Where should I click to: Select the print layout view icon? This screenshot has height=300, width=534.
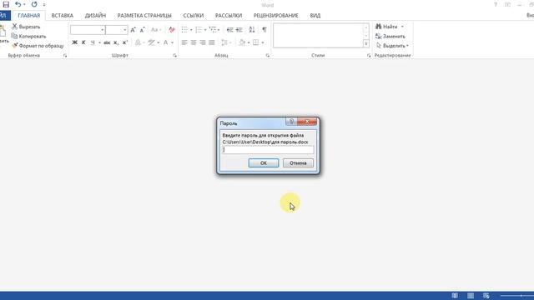pyautogui.click(x=471, y=296)
